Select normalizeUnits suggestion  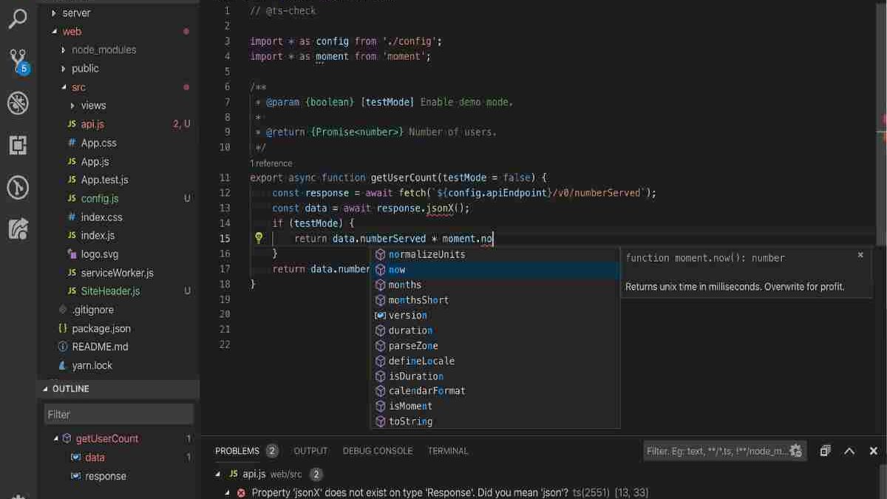(x=495, y=254)
